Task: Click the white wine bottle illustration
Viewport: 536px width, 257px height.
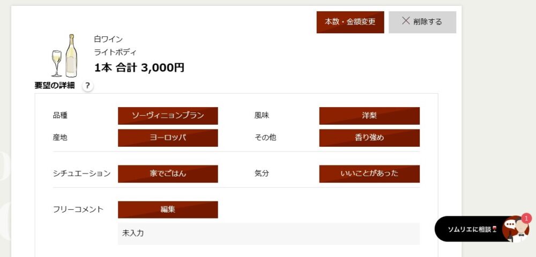Action: 70,56
